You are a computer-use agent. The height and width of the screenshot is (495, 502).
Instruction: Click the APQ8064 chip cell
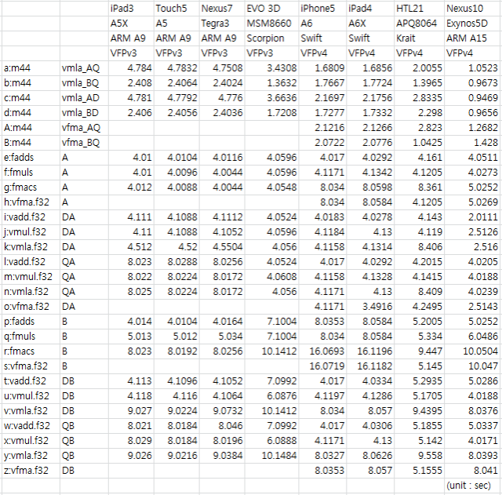pos(419,24)
